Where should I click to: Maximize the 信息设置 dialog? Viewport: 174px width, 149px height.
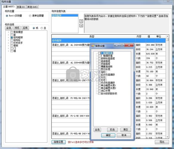pos(122,45)
